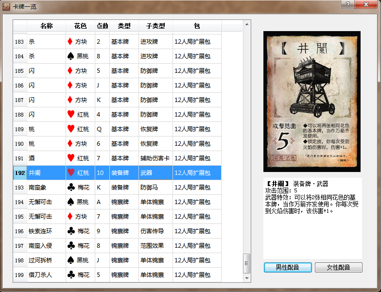
Task: Select row header 192
Action: point(19,173)
